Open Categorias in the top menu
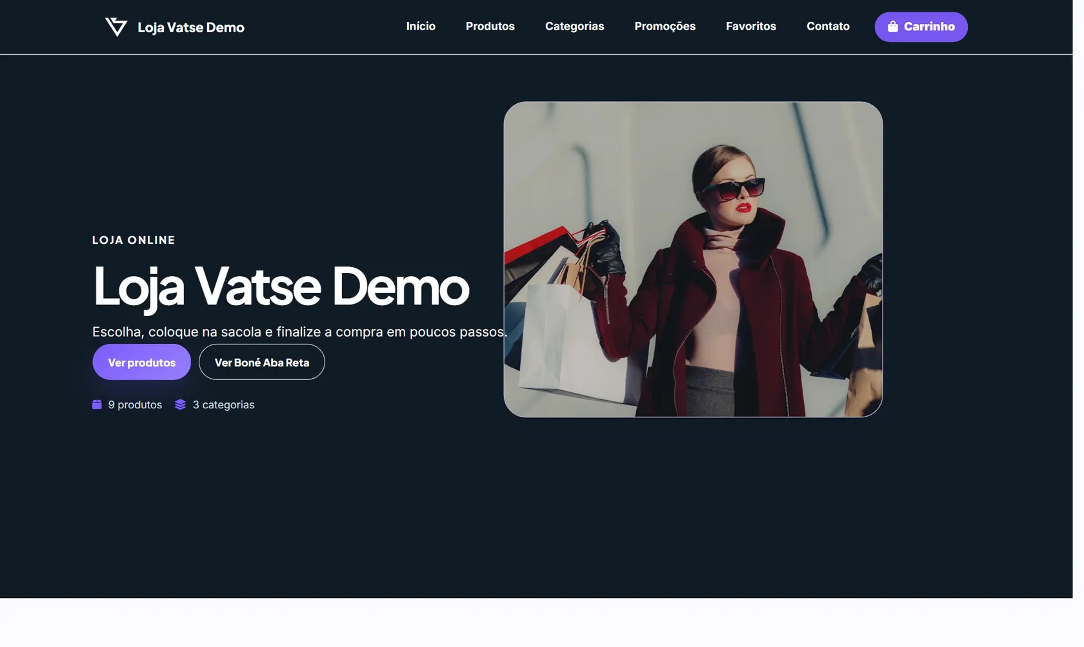Viewport: 1084px width, 647px height. (574, 26)
